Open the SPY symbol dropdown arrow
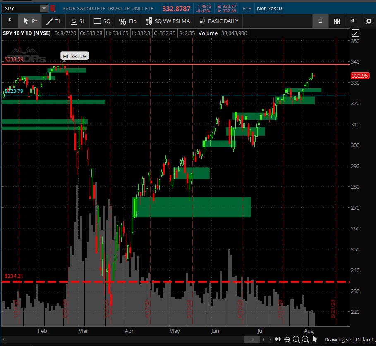This screenshot has height=346, width=376. 43,8
